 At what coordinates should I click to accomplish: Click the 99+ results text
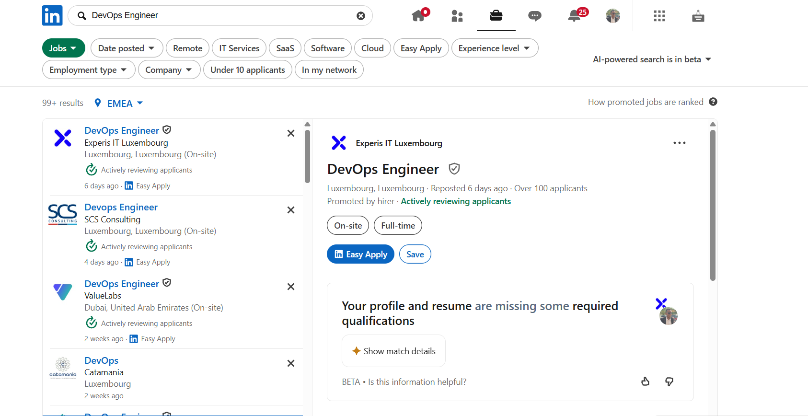pyautogui.click(x=63, y=103)
